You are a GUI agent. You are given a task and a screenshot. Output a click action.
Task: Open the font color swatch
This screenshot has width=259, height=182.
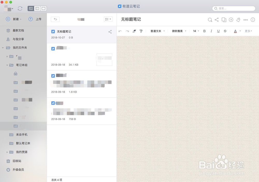point(236,31)
